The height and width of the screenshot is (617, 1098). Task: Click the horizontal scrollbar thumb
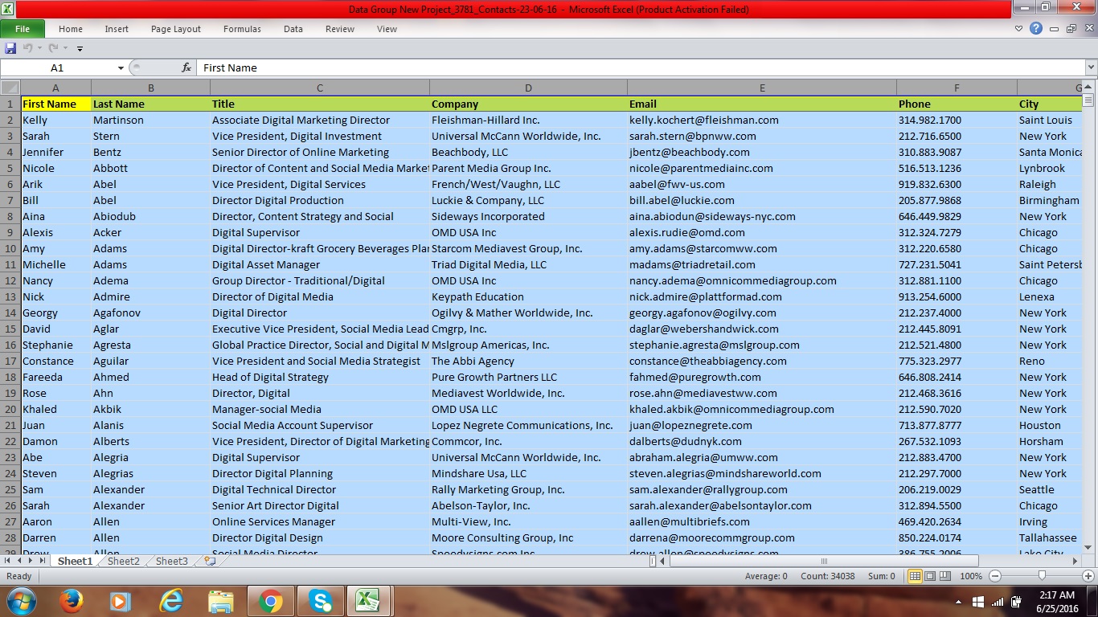[823, 561]
